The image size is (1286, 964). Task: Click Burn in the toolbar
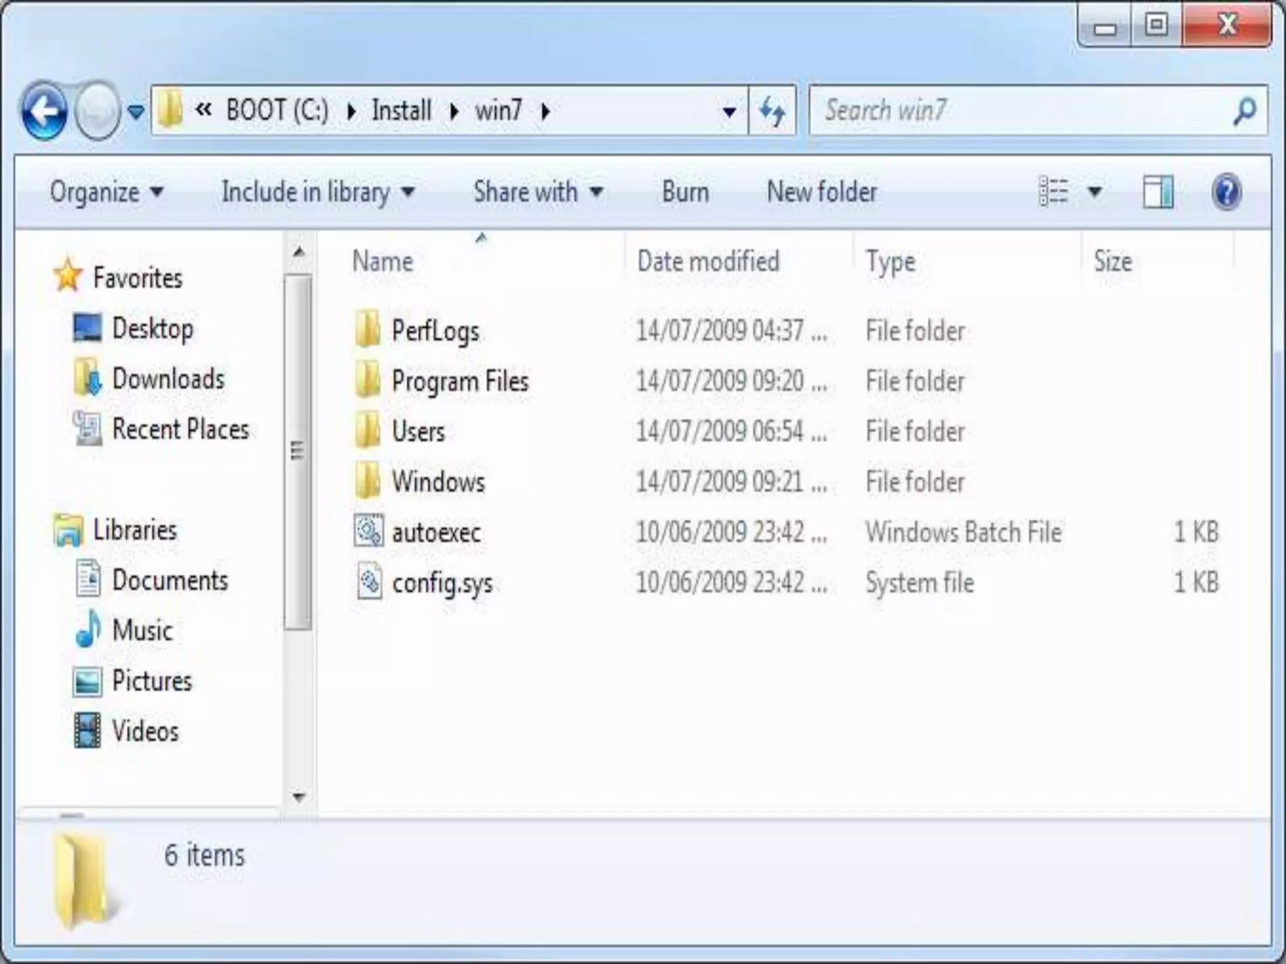pyautogui.click(x=686, y=192)
